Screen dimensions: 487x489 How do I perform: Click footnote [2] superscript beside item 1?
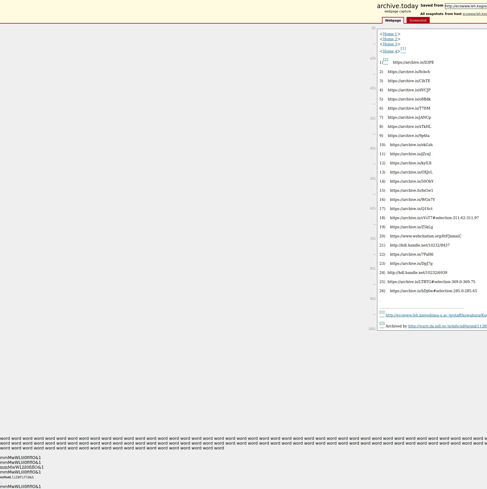point(386,60)
